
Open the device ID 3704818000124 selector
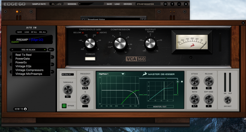pos(148,4)
